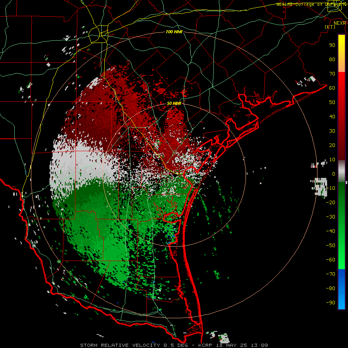
Task: Click the -90 value on the velocity scale
Action: pyautogui.click(x=331, y=303)
